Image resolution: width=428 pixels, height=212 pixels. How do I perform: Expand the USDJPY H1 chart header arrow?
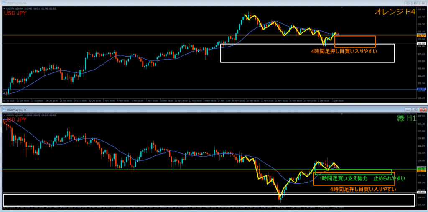[4, 115]
